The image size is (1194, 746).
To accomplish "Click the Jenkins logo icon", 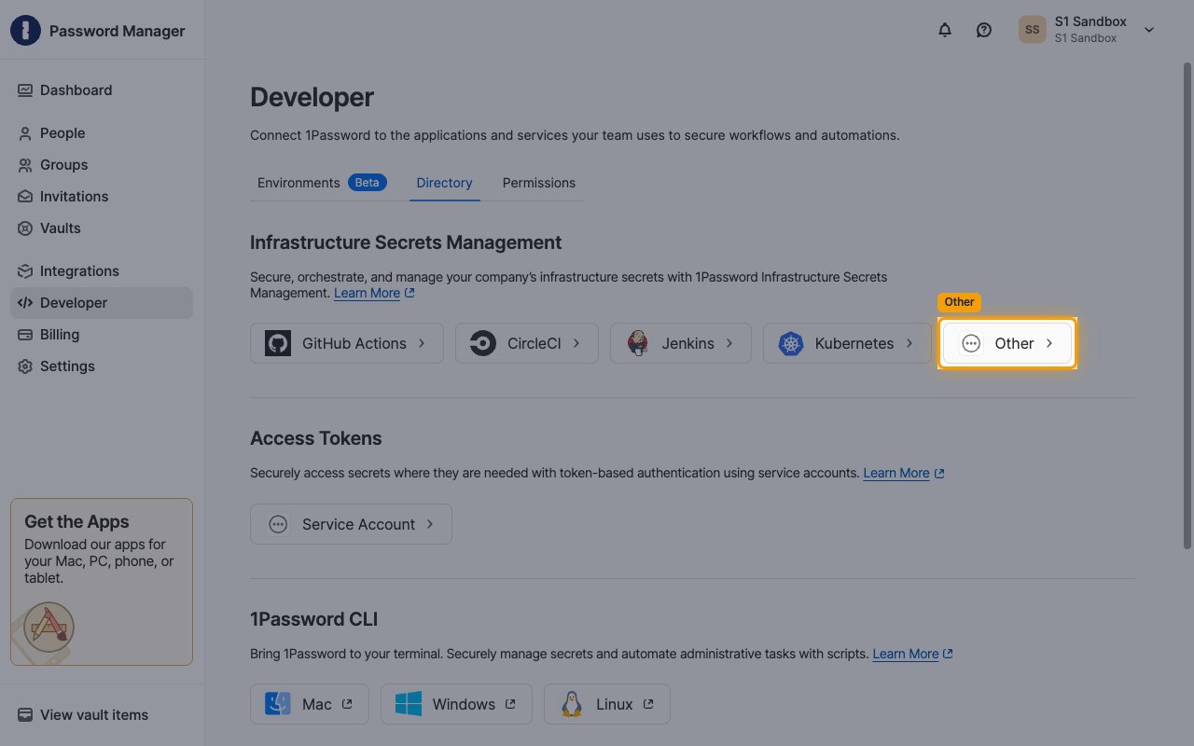I will pos(638,343).
